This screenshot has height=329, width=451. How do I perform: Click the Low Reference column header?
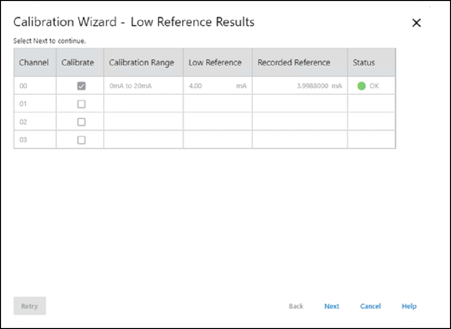(215, 63)
